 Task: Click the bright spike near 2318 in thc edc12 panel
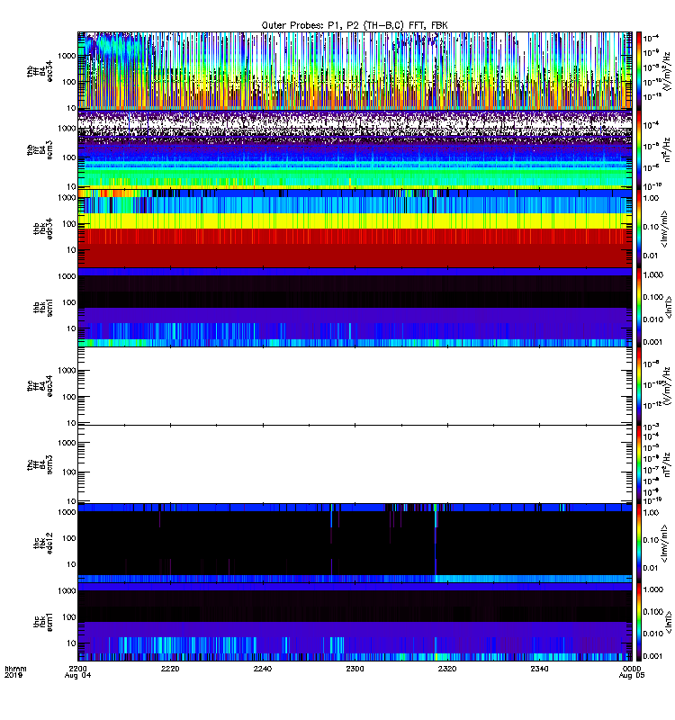[x=436, y=539]
